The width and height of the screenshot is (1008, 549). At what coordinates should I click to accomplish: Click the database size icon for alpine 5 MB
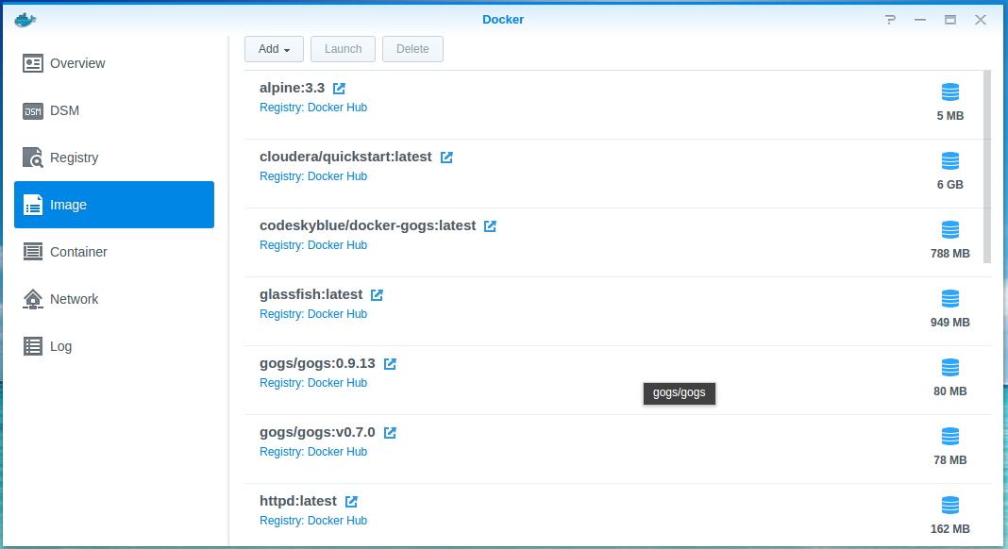pos(950,91)
